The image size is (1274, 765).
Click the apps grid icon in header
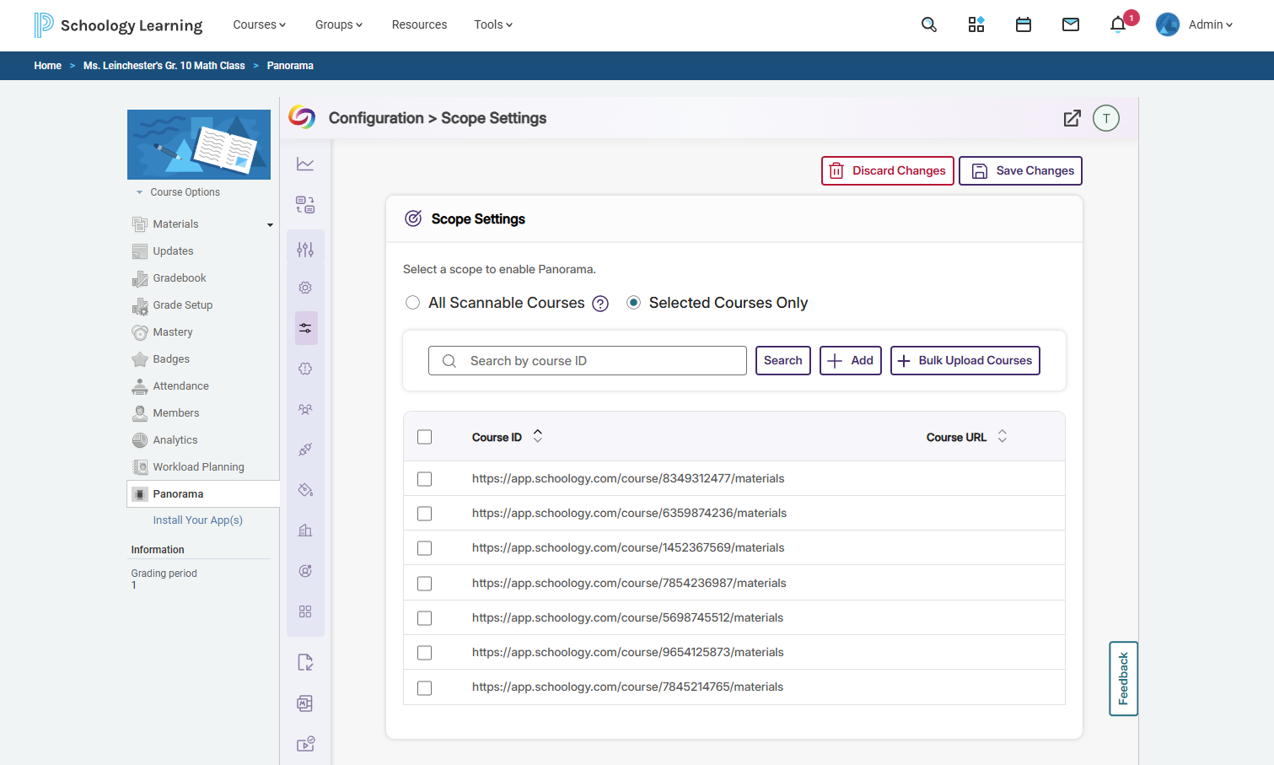976,24
